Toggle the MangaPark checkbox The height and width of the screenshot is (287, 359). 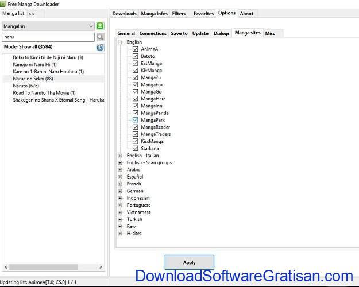coord(136,120)
